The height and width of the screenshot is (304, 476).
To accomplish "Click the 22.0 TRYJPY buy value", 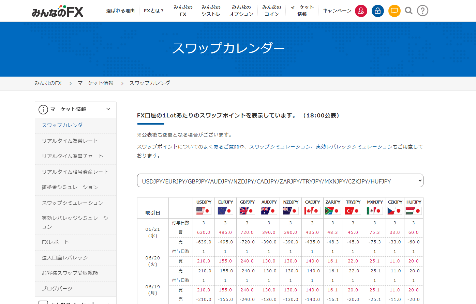I will [x=353, y=261].
